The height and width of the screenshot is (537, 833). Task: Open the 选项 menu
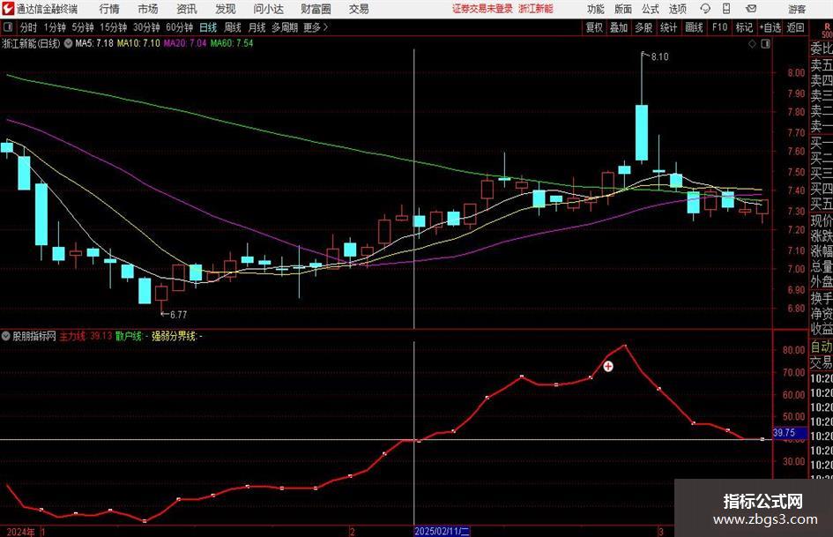click(677, 9)
